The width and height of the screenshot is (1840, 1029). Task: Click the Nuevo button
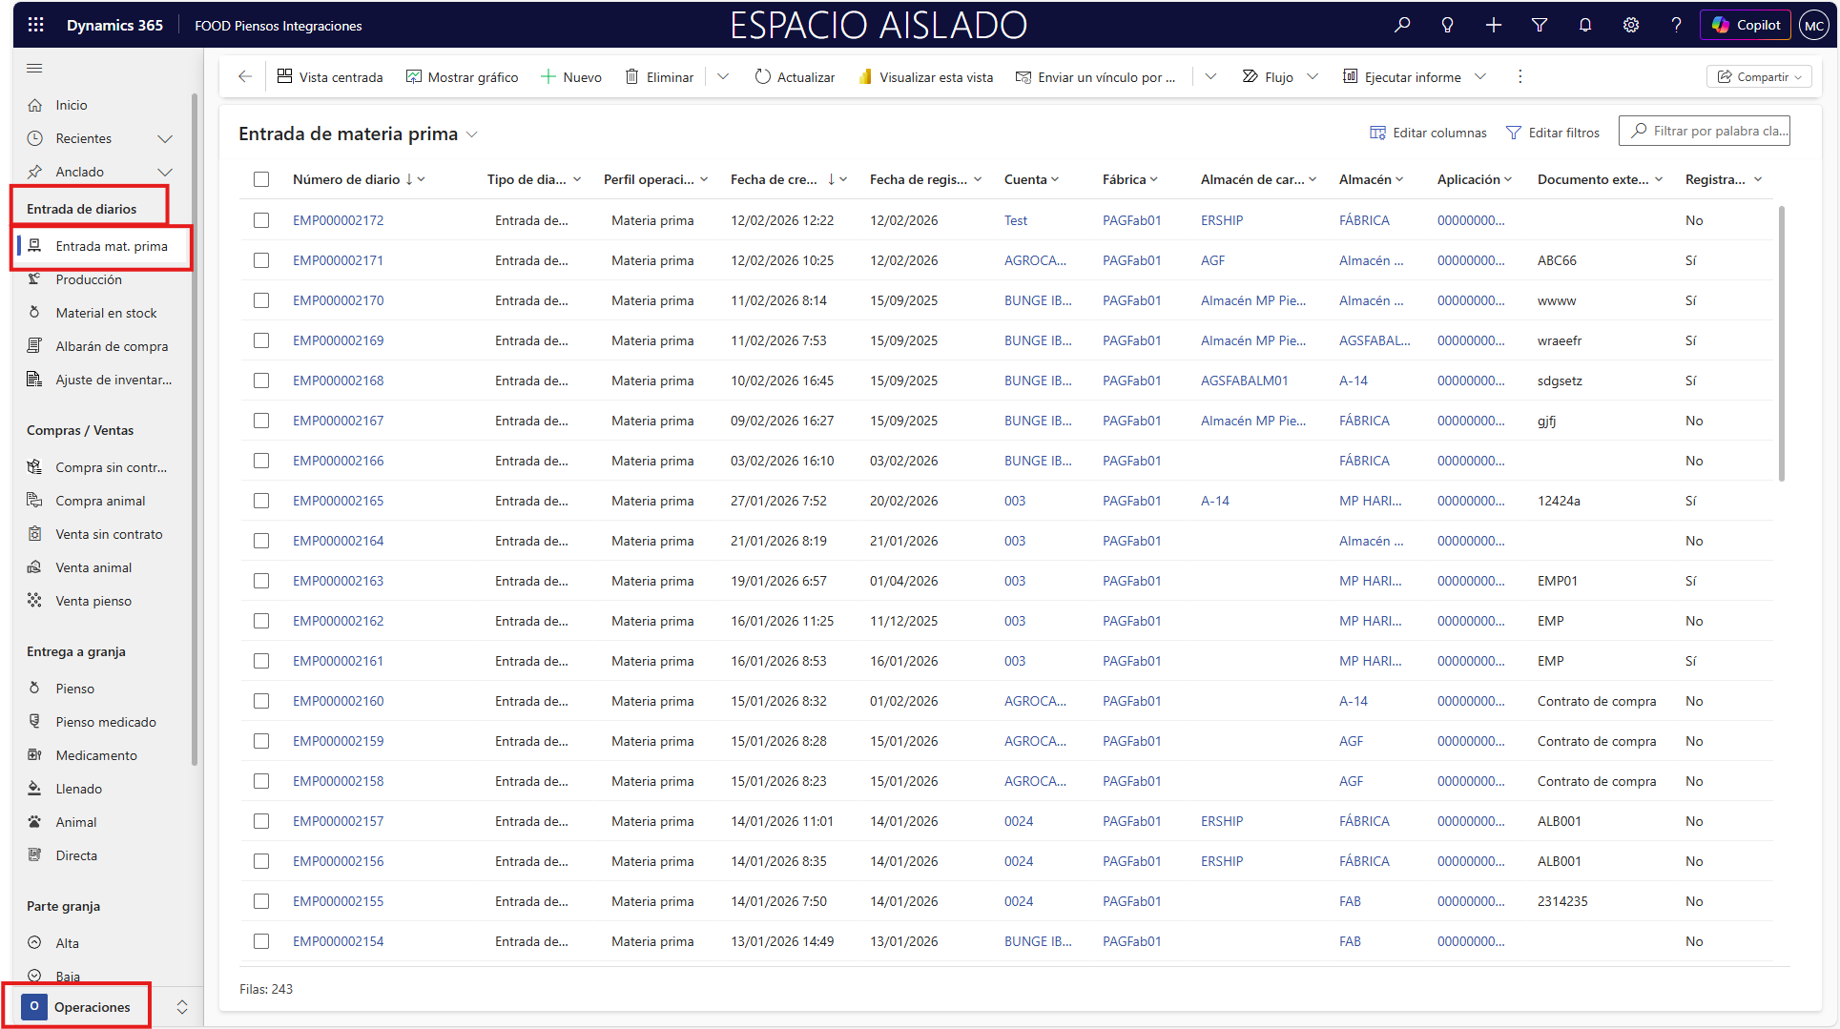pyautogui.click(x=571, y=77)
